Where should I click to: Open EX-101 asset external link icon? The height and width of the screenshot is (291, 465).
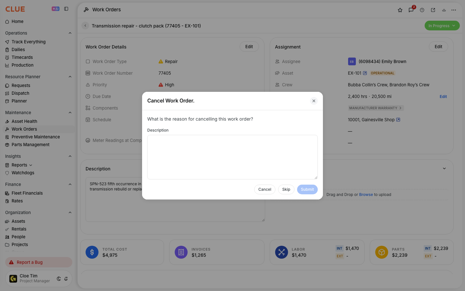[x=365, y=73]
